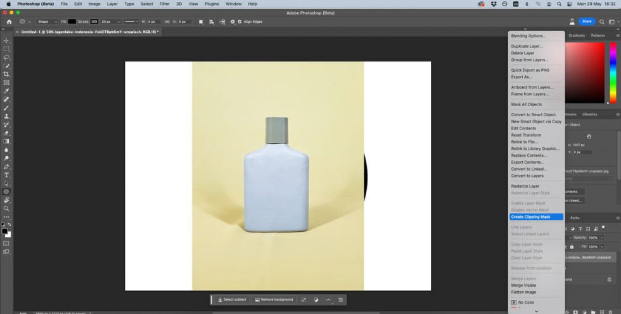Select the Dodge tool
Image resolution: width=621 pixels, height=314 pixels.
coord(6,159)
